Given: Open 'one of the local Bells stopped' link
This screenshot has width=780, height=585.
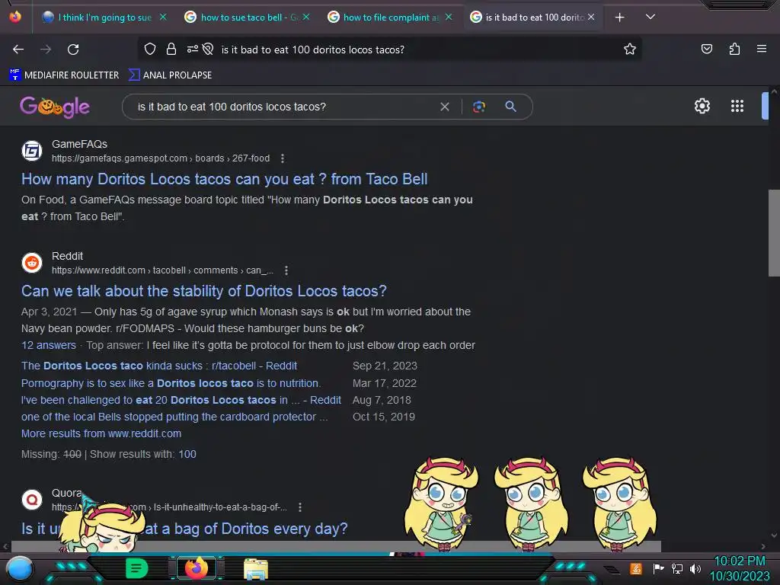Looking at the screenshot, I should [174, 417].
